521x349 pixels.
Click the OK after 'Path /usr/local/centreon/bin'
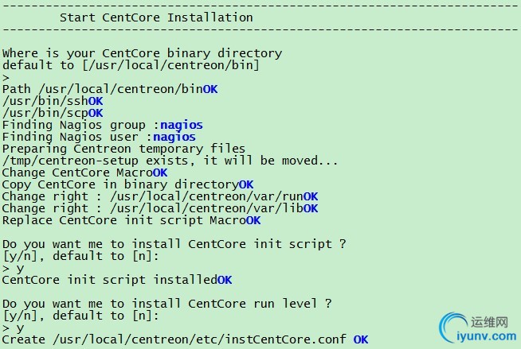pyautogui.click(x=210, y=89)
